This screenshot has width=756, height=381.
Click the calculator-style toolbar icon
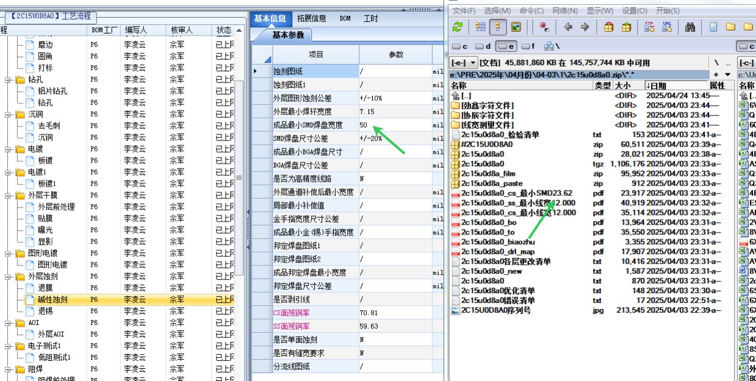[x=713, y=27]
